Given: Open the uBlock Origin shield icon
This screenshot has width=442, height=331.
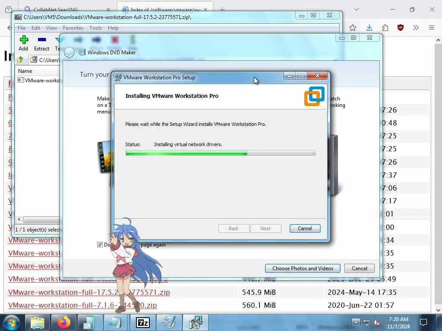Looking at the screenshot, I should [x=400, y=28].
